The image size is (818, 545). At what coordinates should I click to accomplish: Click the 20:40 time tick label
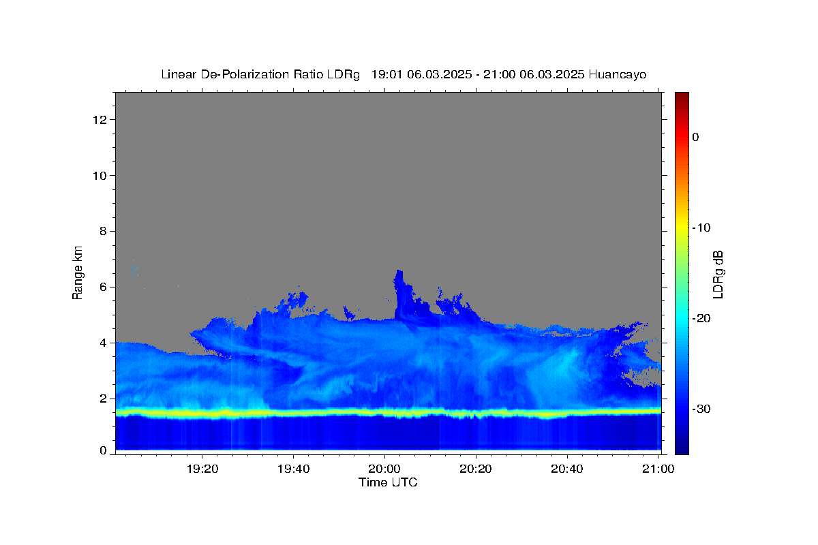567,469
